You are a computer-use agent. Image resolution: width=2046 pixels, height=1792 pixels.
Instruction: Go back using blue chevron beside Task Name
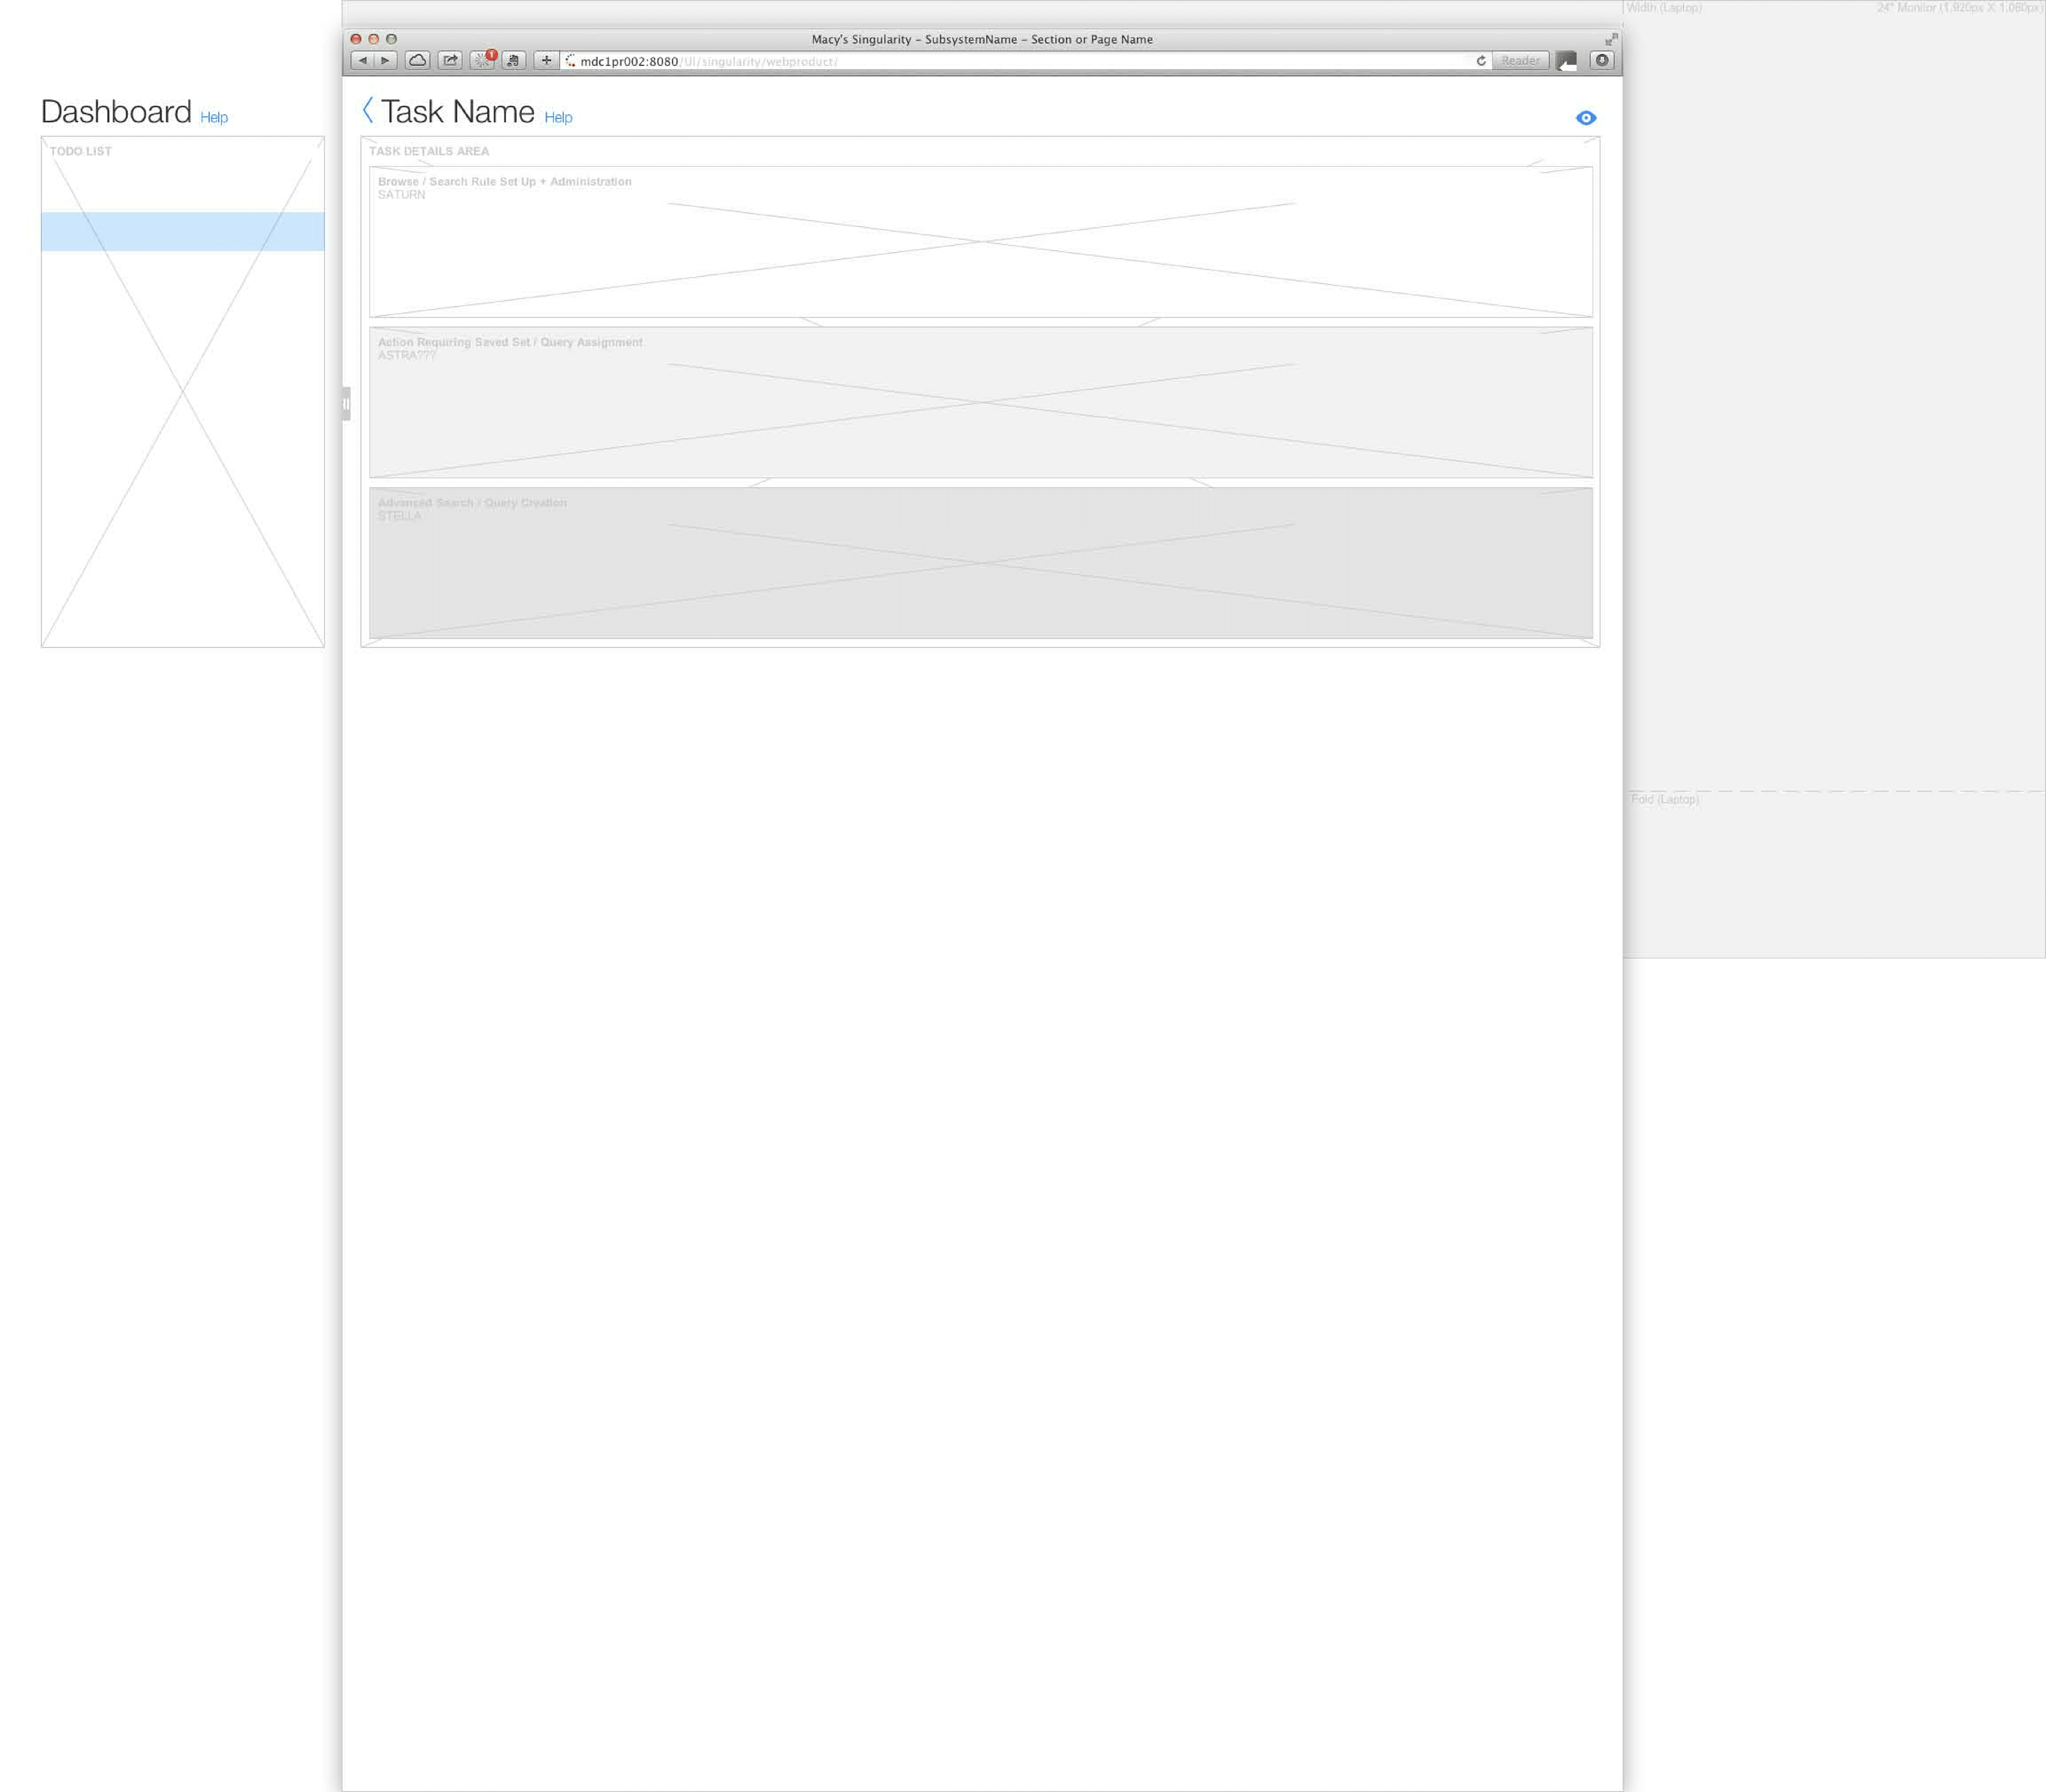[368, 110]
